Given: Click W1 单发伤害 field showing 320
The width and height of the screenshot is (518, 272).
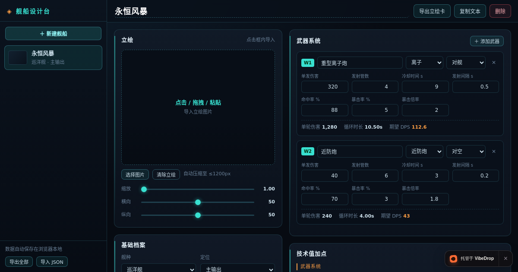Looking at the screenshot, I should [325, 87].
